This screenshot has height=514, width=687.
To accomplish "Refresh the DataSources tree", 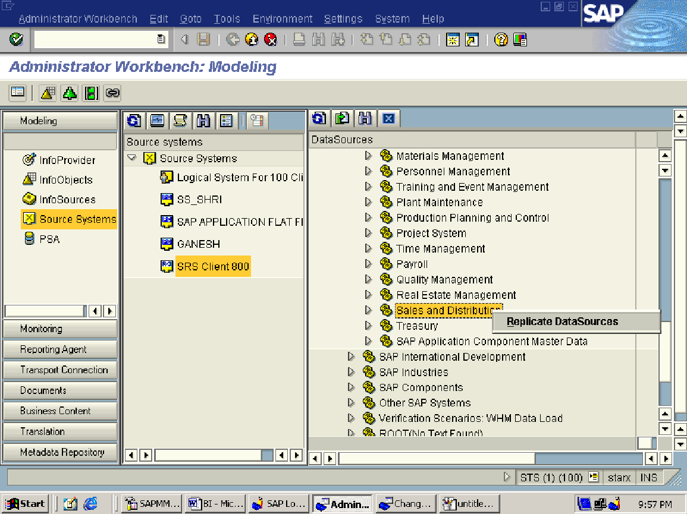I will pyautogui.click(x=319, y=118).
